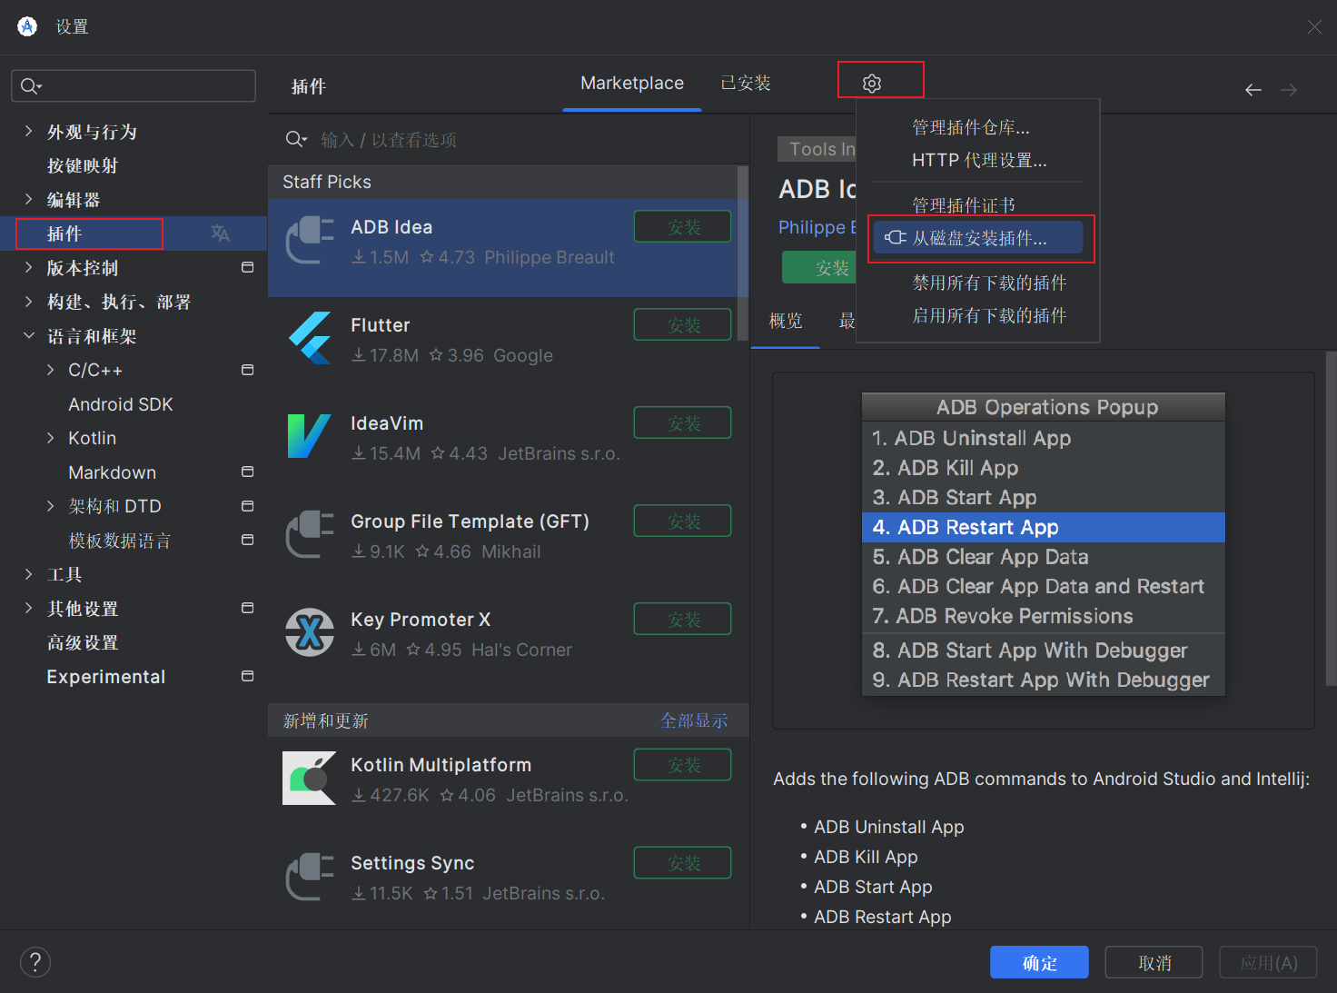This screenshot has height=993, width=1337.
Task: Switch to the 已安装 tab
Action: point(745,84)
